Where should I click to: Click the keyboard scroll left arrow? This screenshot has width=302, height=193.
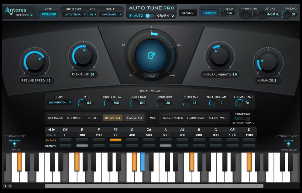click(5, 186)
